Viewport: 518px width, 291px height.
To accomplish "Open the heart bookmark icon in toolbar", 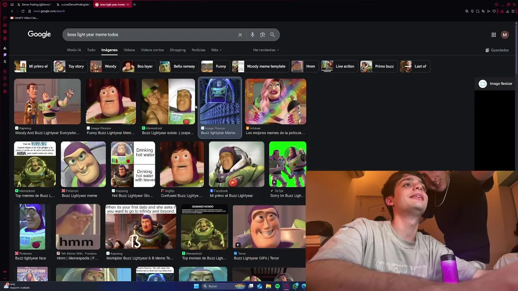I will [x=494, y=11].
